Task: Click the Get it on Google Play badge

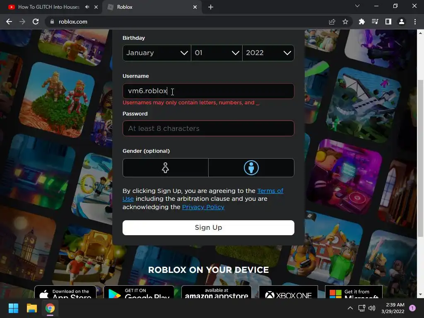Action: 139,292
